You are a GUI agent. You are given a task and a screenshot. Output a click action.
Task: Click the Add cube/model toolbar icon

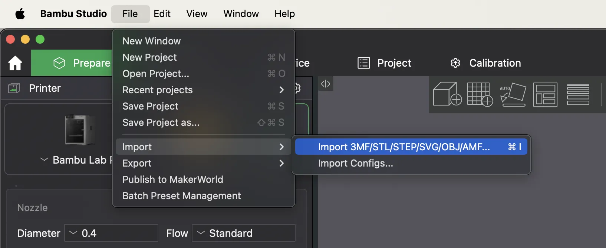tap(447, 94)
